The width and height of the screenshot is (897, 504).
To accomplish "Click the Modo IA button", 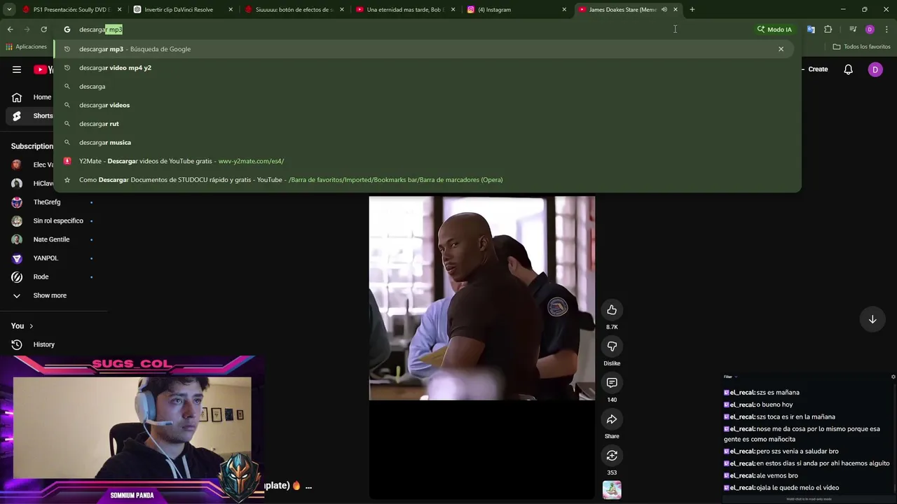I will [x=774, y=29].
